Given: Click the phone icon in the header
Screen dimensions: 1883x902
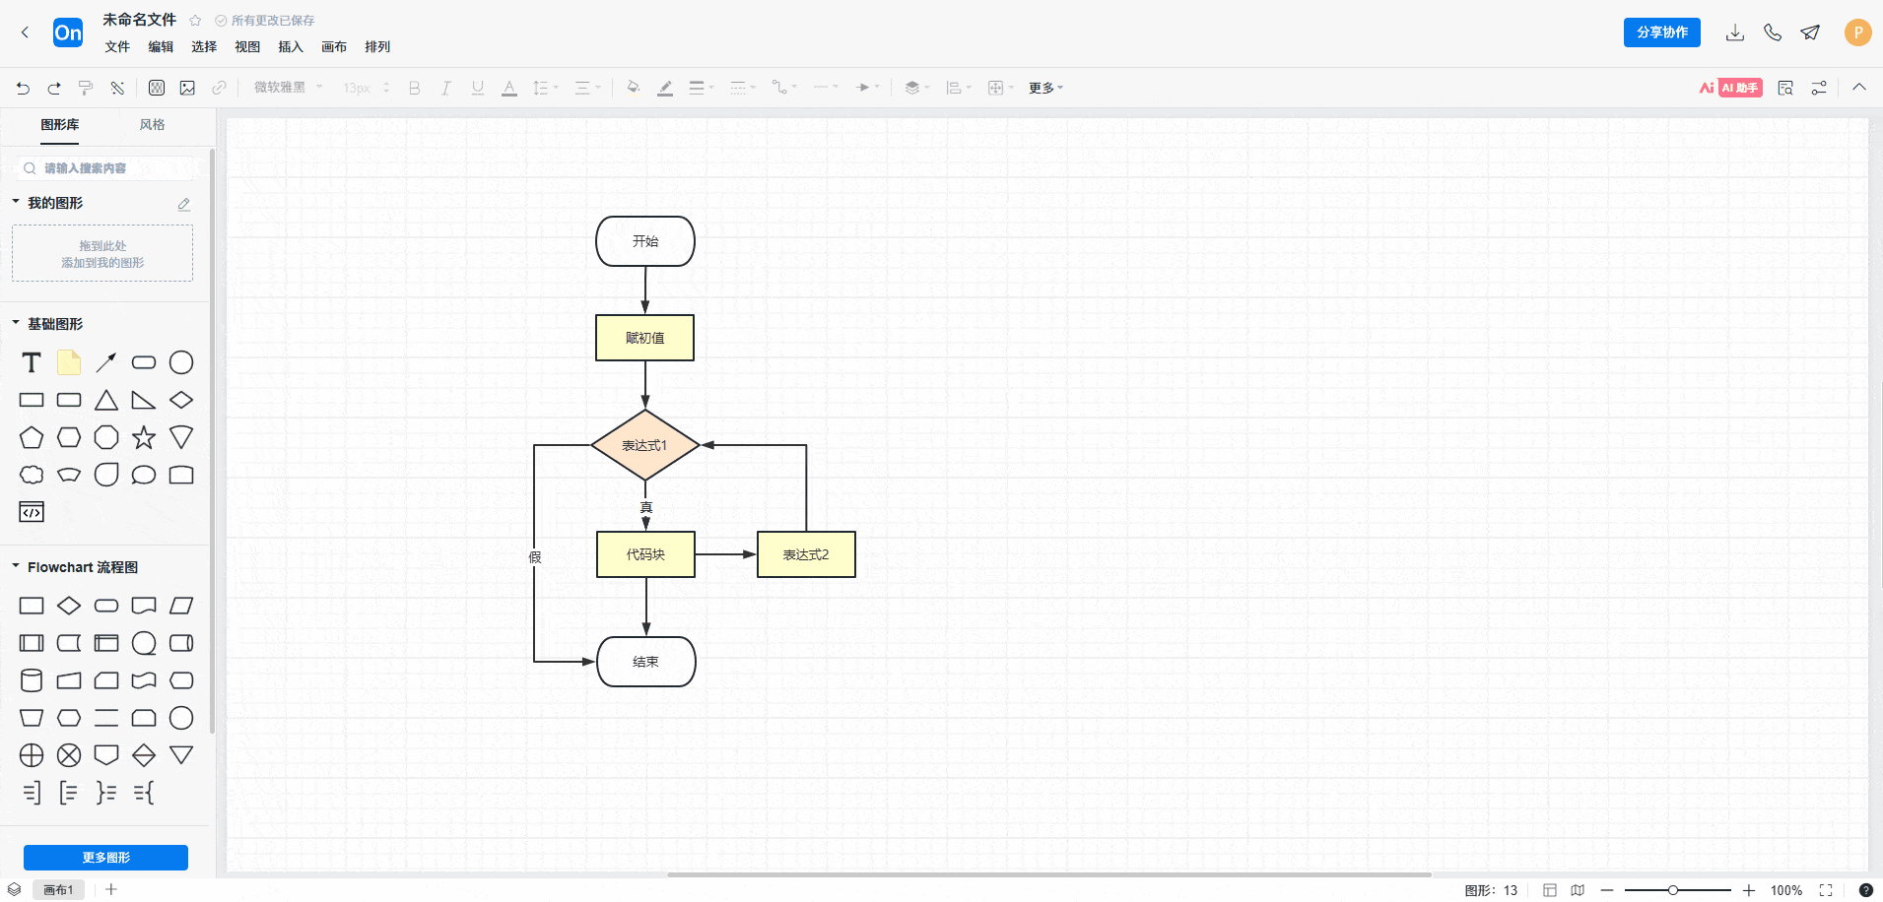Looking at the screenshot, I should click(1773, 32).
